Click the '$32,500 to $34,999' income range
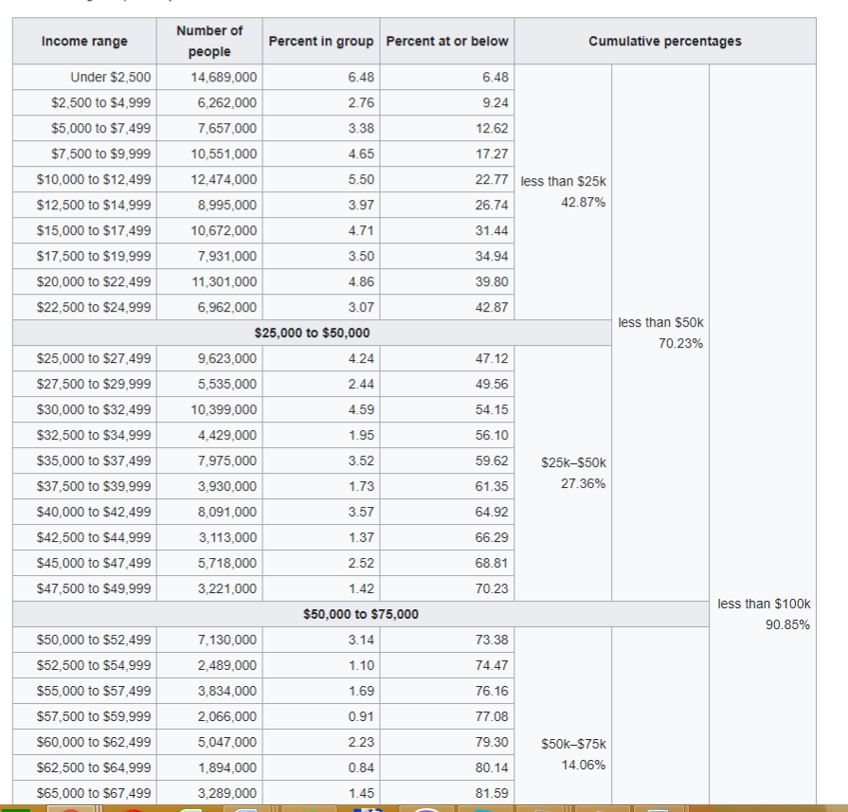 coord(94,436)
